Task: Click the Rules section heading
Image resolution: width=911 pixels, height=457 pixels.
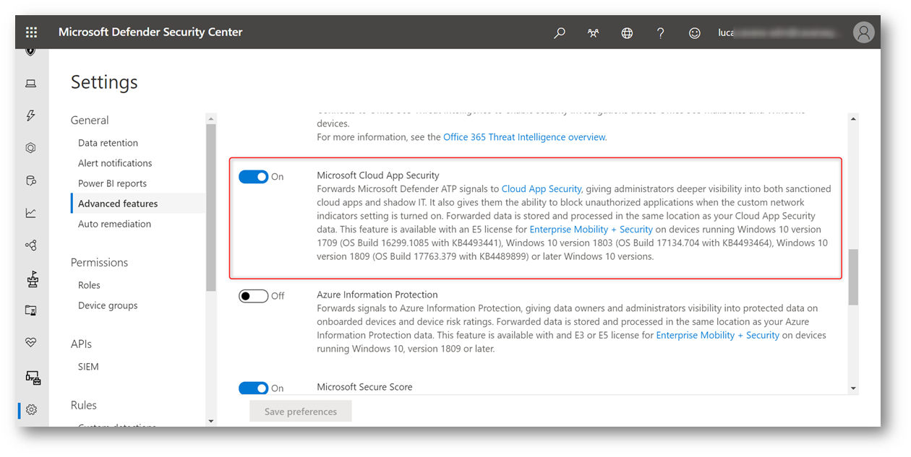Action: pyautogui.click(x=84, y=406)
